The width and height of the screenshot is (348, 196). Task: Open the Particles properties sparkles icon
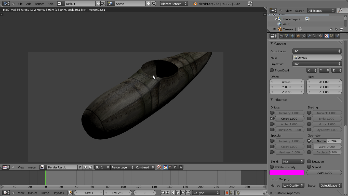[x=331, y=36]
